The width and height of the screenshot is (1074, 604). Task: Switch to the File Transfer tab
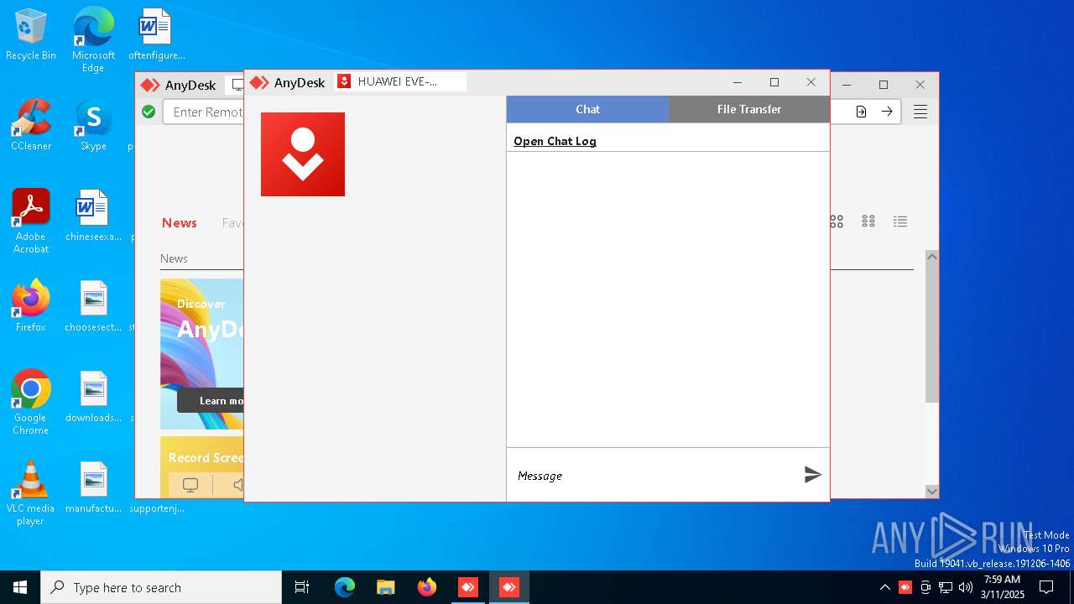pos(749,109)
